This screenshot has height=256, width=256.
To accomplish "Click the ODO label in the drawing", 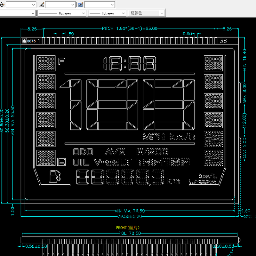I will [83, 152].
